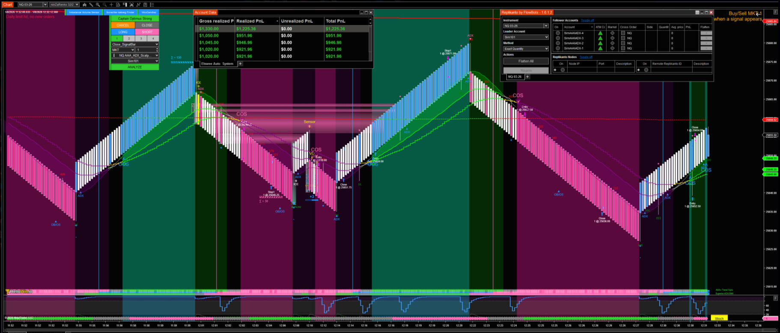Select the drawing tools pencil icon
The height and width of the screenshot is (333, 780).
pyautogui.click(x=91, y=5)
